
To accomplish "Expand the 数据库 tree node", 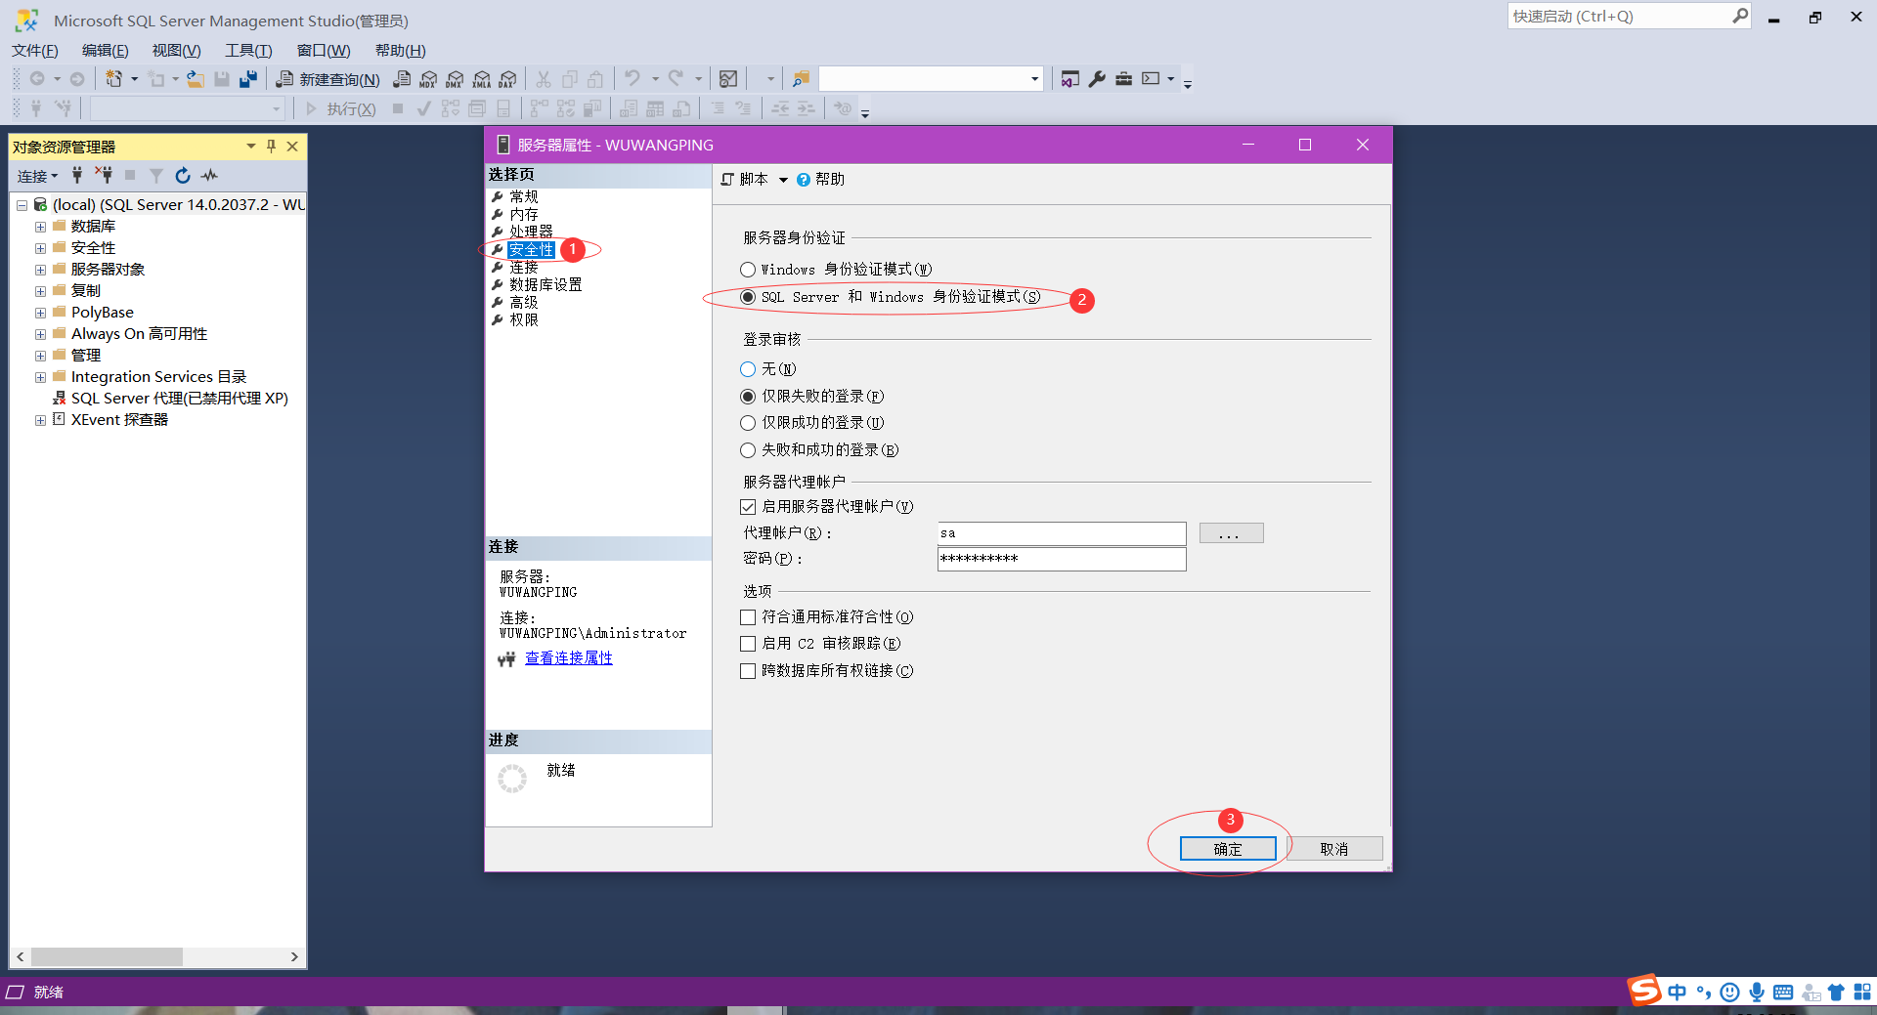I will [x=40, y=227].
